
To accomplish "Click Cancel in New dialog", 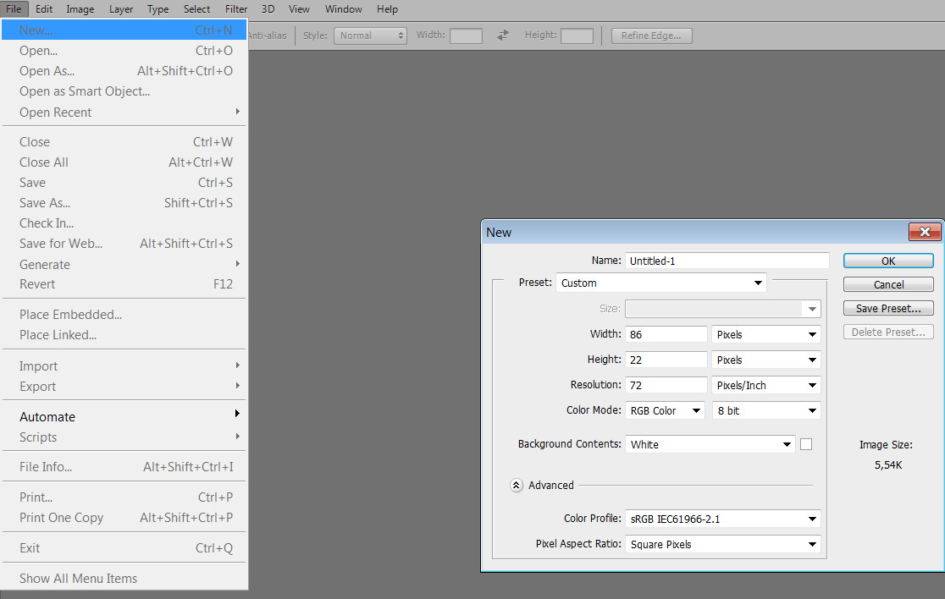I will (x=888, y=284).
